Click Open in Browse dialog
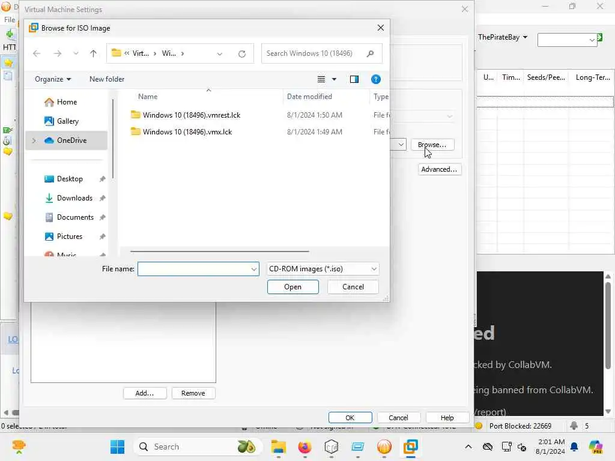Viewport: 615px width, 461px height. click(x=292, y=287)
